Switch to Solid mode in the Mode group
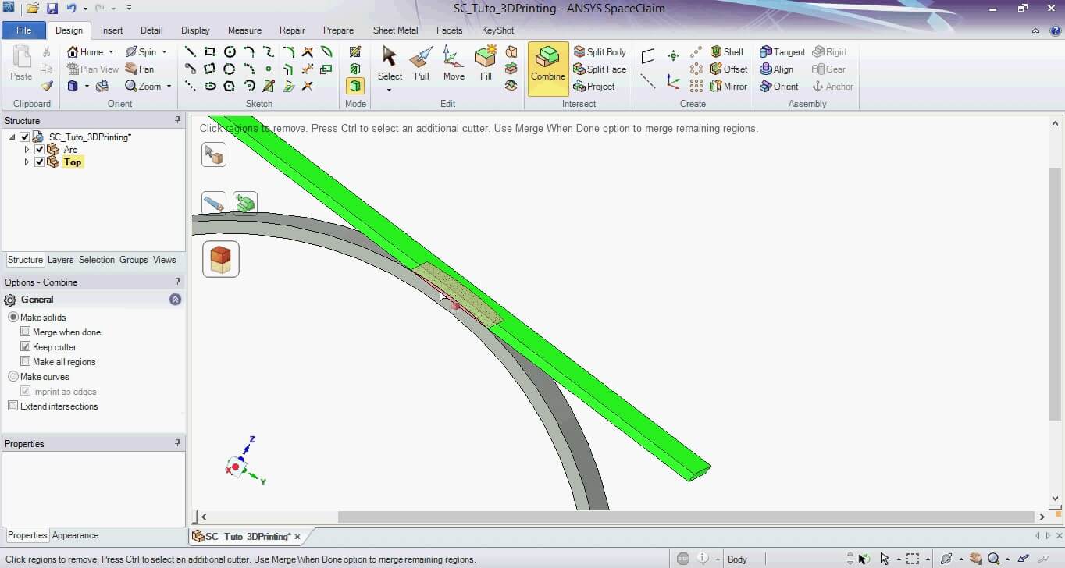 coord(355,86)
